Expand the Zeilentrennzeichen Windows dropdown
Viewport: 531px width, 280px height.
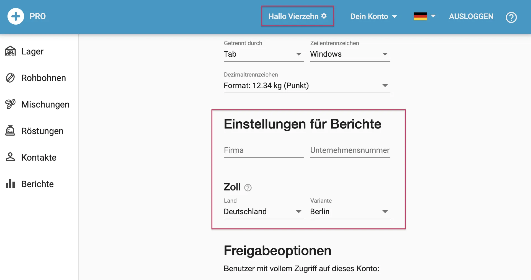point(350,54)
